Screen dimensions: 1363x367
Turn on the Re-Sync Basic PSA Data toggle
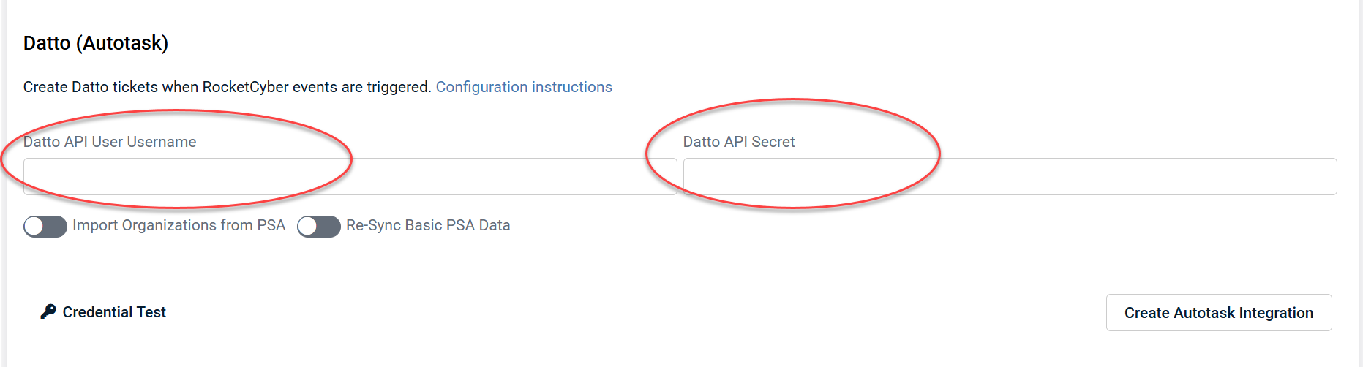pyautogui.click(x=319, y=227)
